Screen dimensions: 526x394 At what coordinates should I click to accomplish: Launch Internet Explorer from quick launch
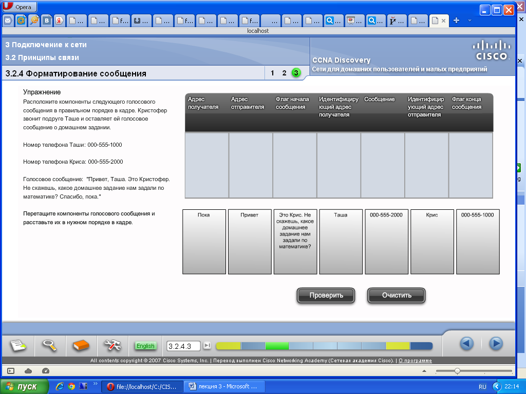click(x=60, y=386)
